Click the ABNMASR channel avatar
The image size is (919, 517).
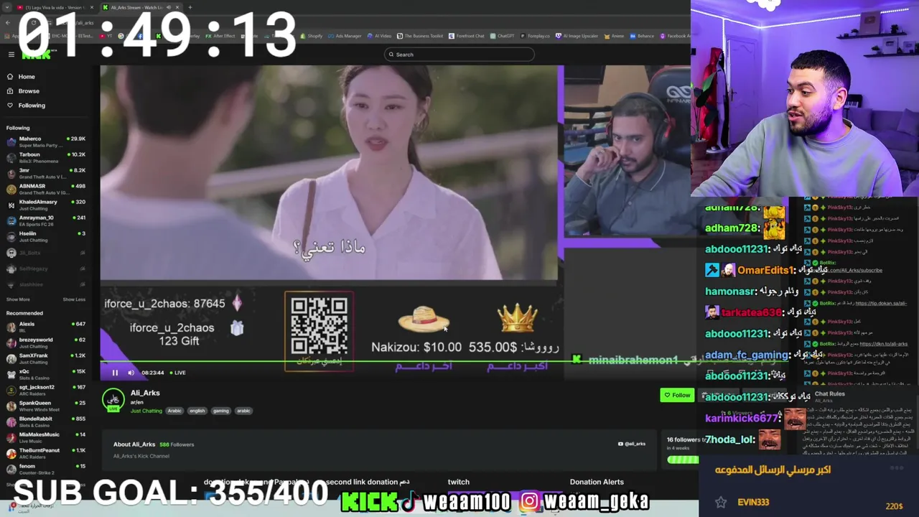(x=11, y=189)
